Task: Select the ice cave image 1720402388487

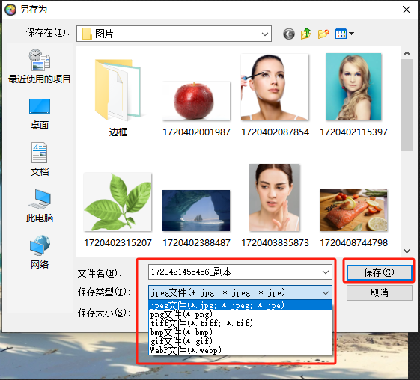Action: [196, 218]
